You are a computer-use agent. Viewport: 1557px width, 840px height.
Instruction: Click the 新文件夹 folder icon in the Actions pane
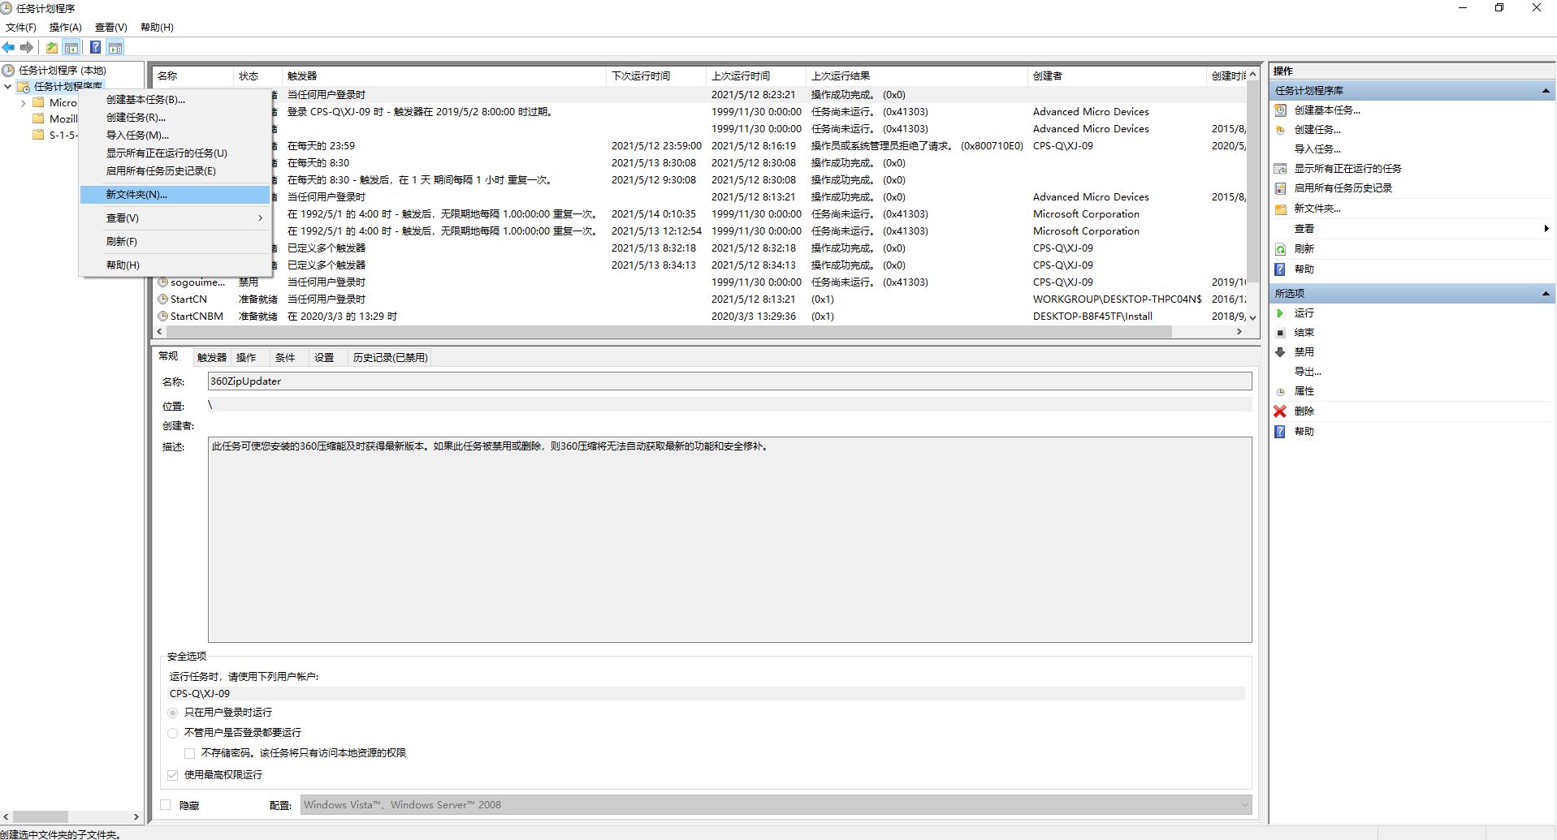coord(1280,209)
